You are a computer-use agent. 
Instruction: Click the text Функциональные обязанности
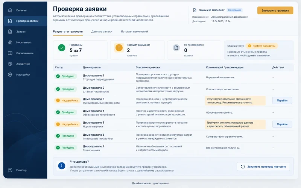pyautogui.click(x=101, y=103)
